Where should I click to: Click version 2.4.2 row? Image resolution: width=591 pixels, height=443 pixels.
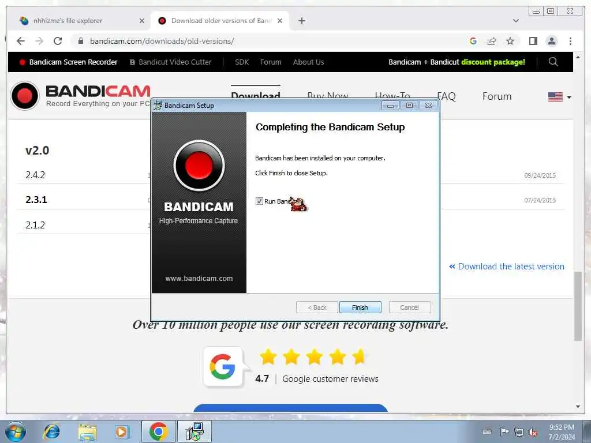tap(35, 175)
